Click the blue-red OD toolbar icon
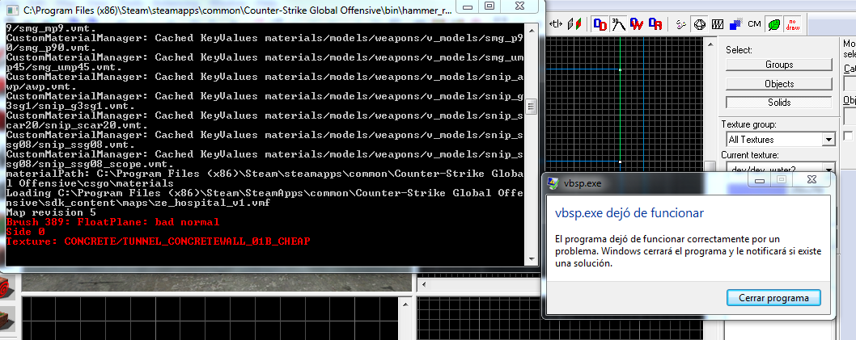The image size is (856, 340). click(x=600, y=24)
